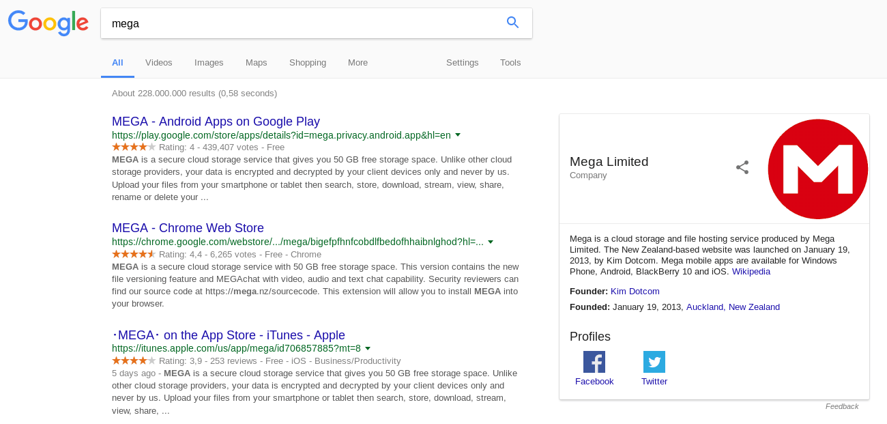This screenshot has height=424, width=887.
Task: Open MEGA - Chrome Web Store result
Action: point(188,228)
